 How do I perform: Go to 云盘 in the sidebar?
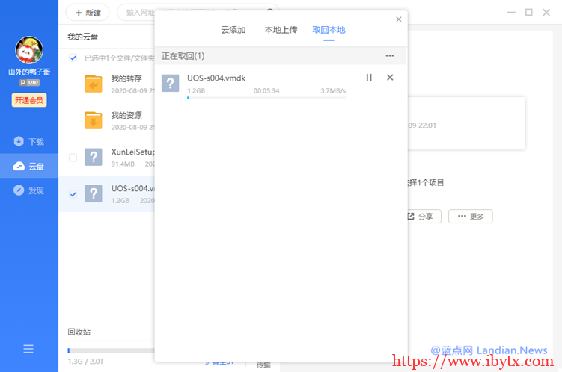click(x=29, y=166)
